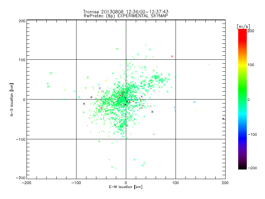This screenshot has height=199, width=265.
Task: Click the "N-S location [km]" axis label
Action: [x=12, y=100]
